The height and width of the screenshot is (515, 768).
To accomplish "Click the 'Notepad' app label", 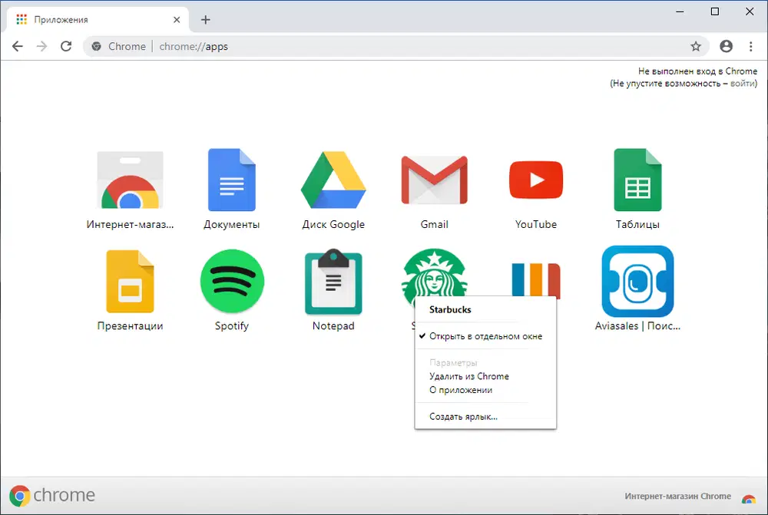I will click(x=333, y=326).
